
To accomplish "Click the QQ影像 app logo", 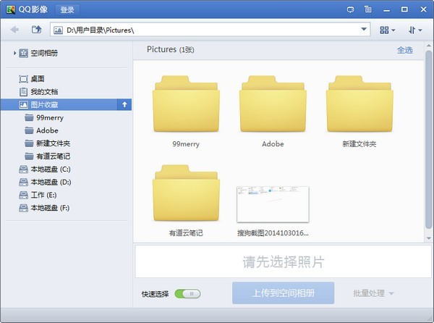I will tap(9, 9).
